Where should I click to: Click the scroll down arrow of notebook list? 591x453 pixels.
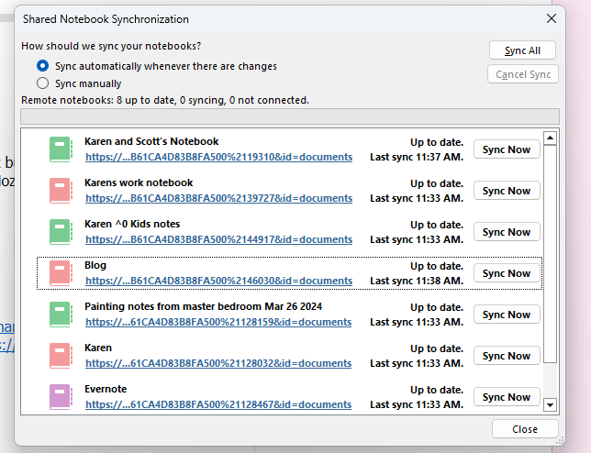point(550,405)
